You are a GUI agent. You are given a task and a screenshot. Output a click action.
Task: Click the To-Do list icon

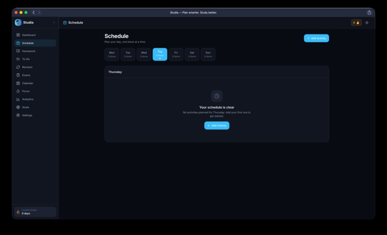pos(18,59)
